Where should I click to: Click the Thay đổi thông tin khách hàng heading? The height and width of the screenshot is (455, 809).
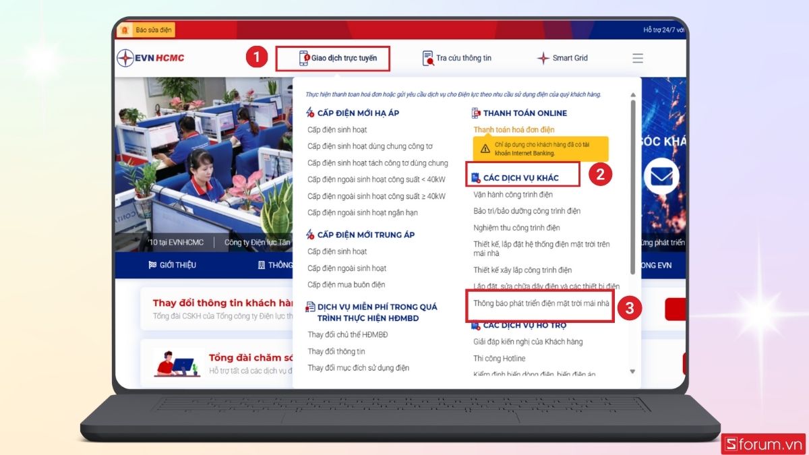pyautogui.click(x=223, y=303)
